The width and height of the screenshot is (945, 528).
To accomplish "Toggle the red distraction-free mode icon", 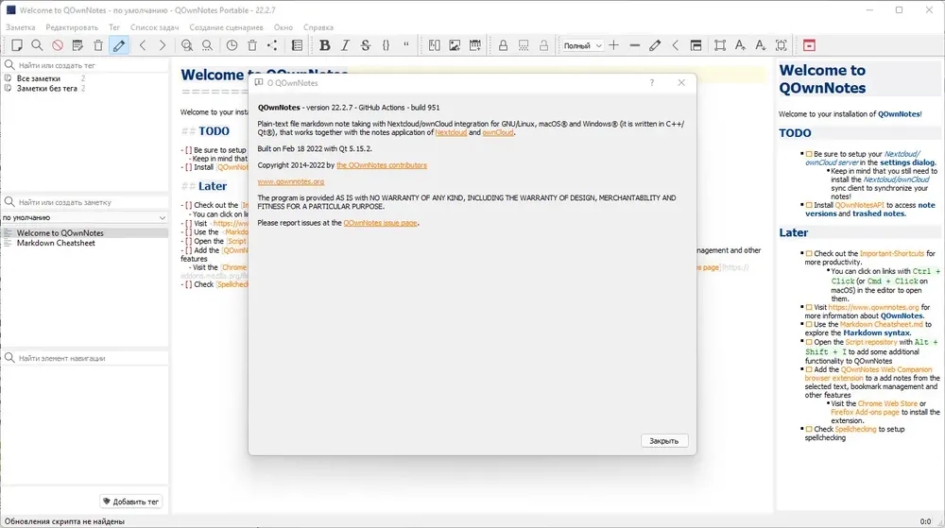I will tap(810, 45).
